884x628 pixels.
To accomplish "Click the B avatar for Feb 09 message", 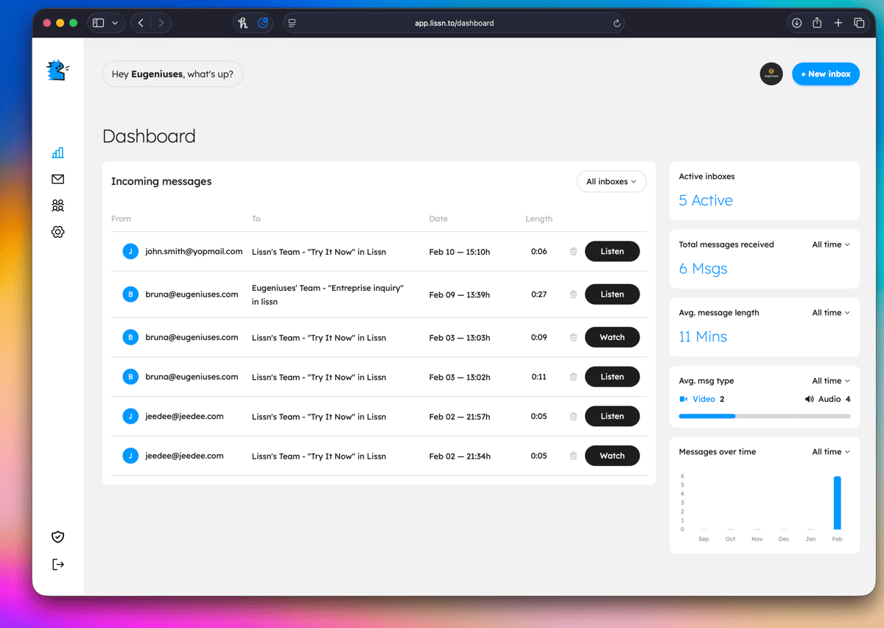I will click(x=130, y=294).
